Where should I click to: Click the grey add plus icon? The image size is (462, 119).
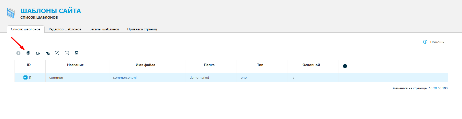[18, 53]
